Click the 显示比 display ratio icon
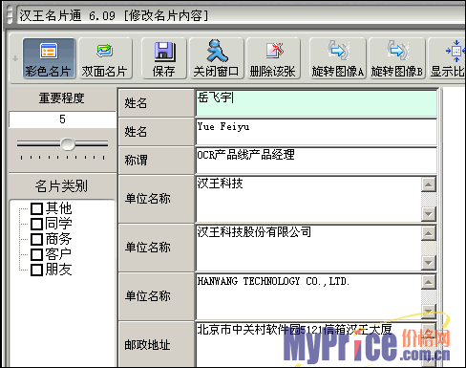466x368 pixels. 447,58
